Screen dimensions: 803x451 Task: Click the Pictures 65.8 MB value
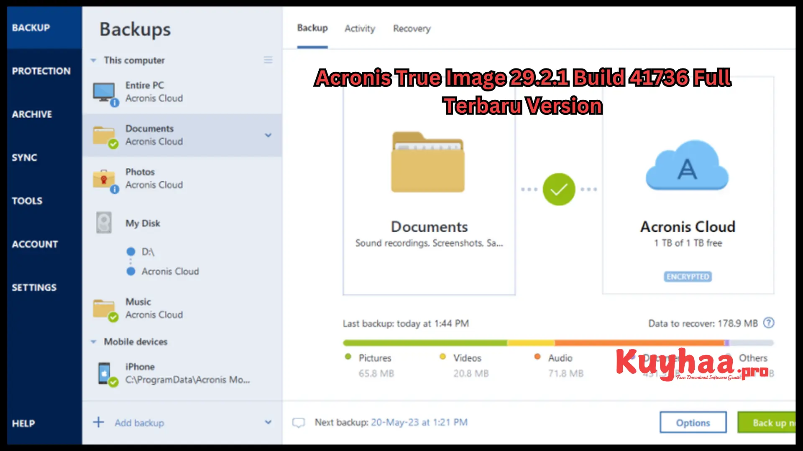pos(376,373)
